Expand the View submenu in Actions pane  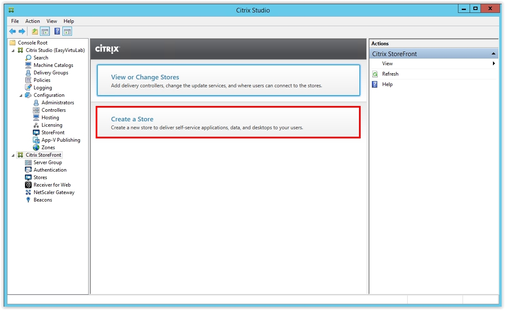click(x=433, y=64)
